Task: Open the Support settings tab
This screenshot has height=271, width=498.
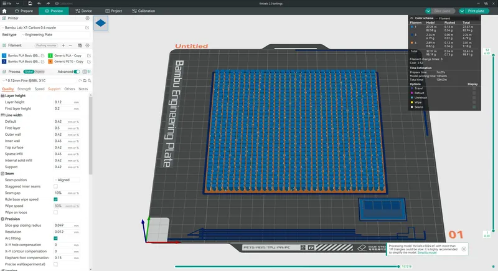Action: click(54, 89)
